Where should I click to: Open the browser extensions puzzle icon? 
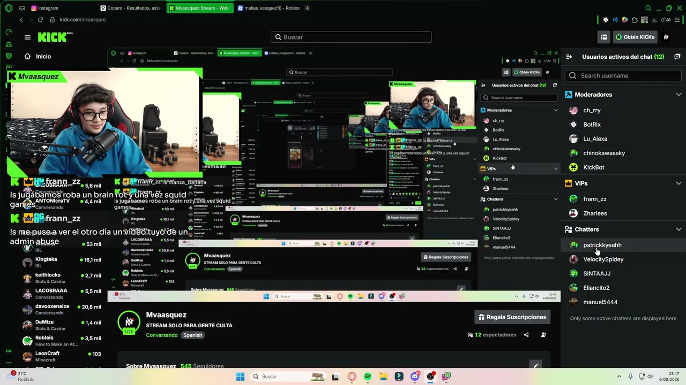pyautogui.click(x=635, y=20)
